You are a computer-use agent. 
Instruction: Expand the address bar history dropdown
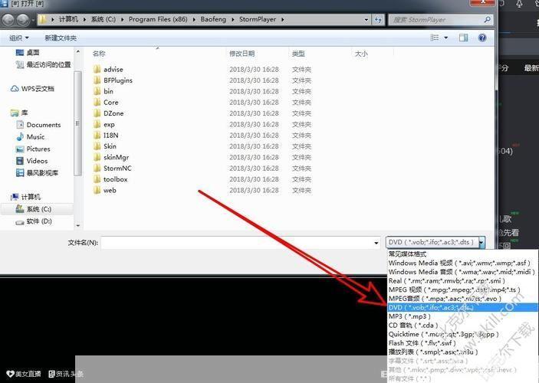(x=366, y=20)
